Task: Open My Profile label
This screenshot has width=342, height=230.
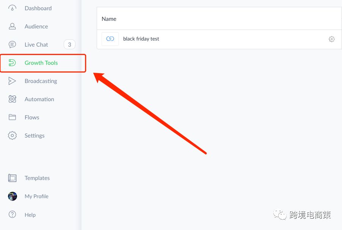Action: [36, 196]
